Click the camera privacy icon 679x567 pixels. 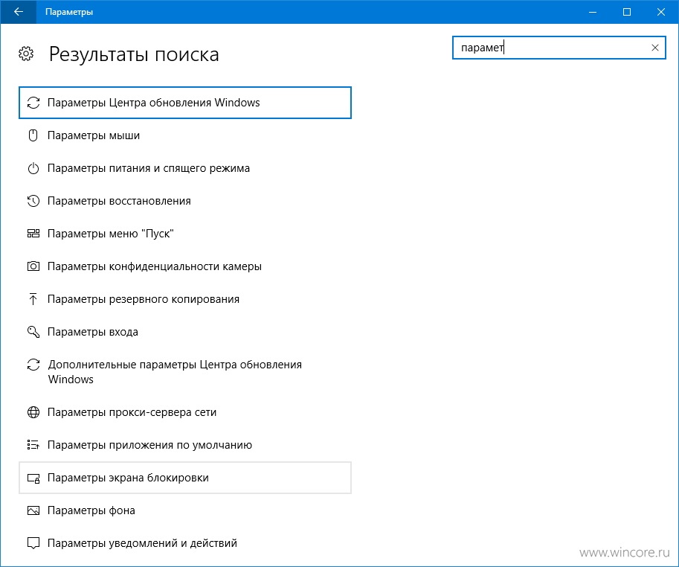point(33,266)
